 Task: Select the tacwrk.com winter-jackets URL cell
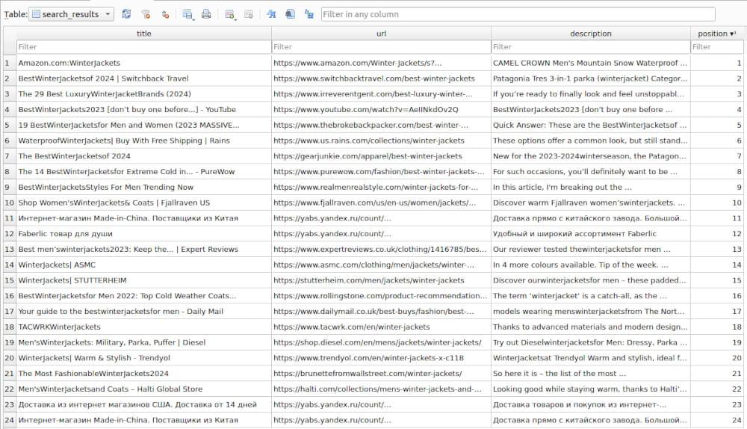coord(381,327)
